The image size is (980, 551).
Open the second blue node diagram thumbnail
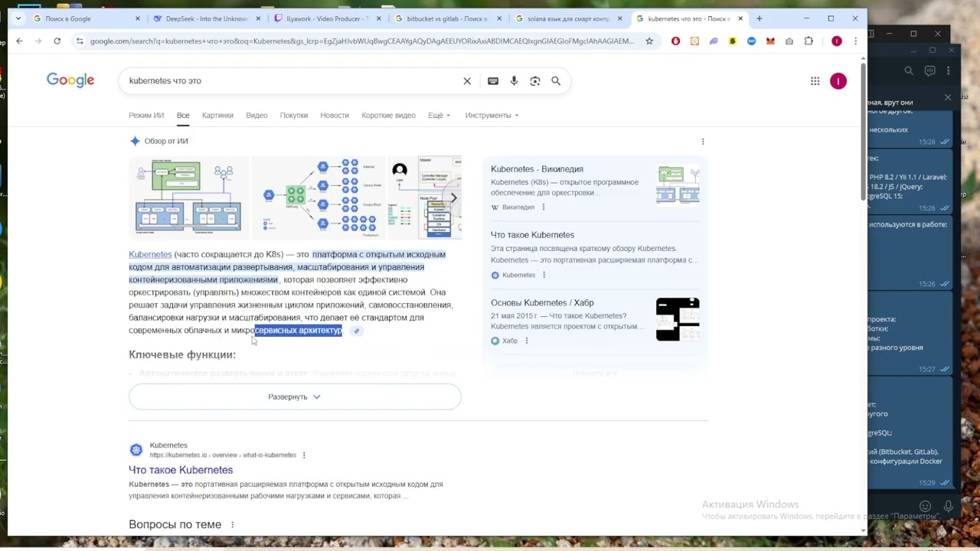click(318, 197)
